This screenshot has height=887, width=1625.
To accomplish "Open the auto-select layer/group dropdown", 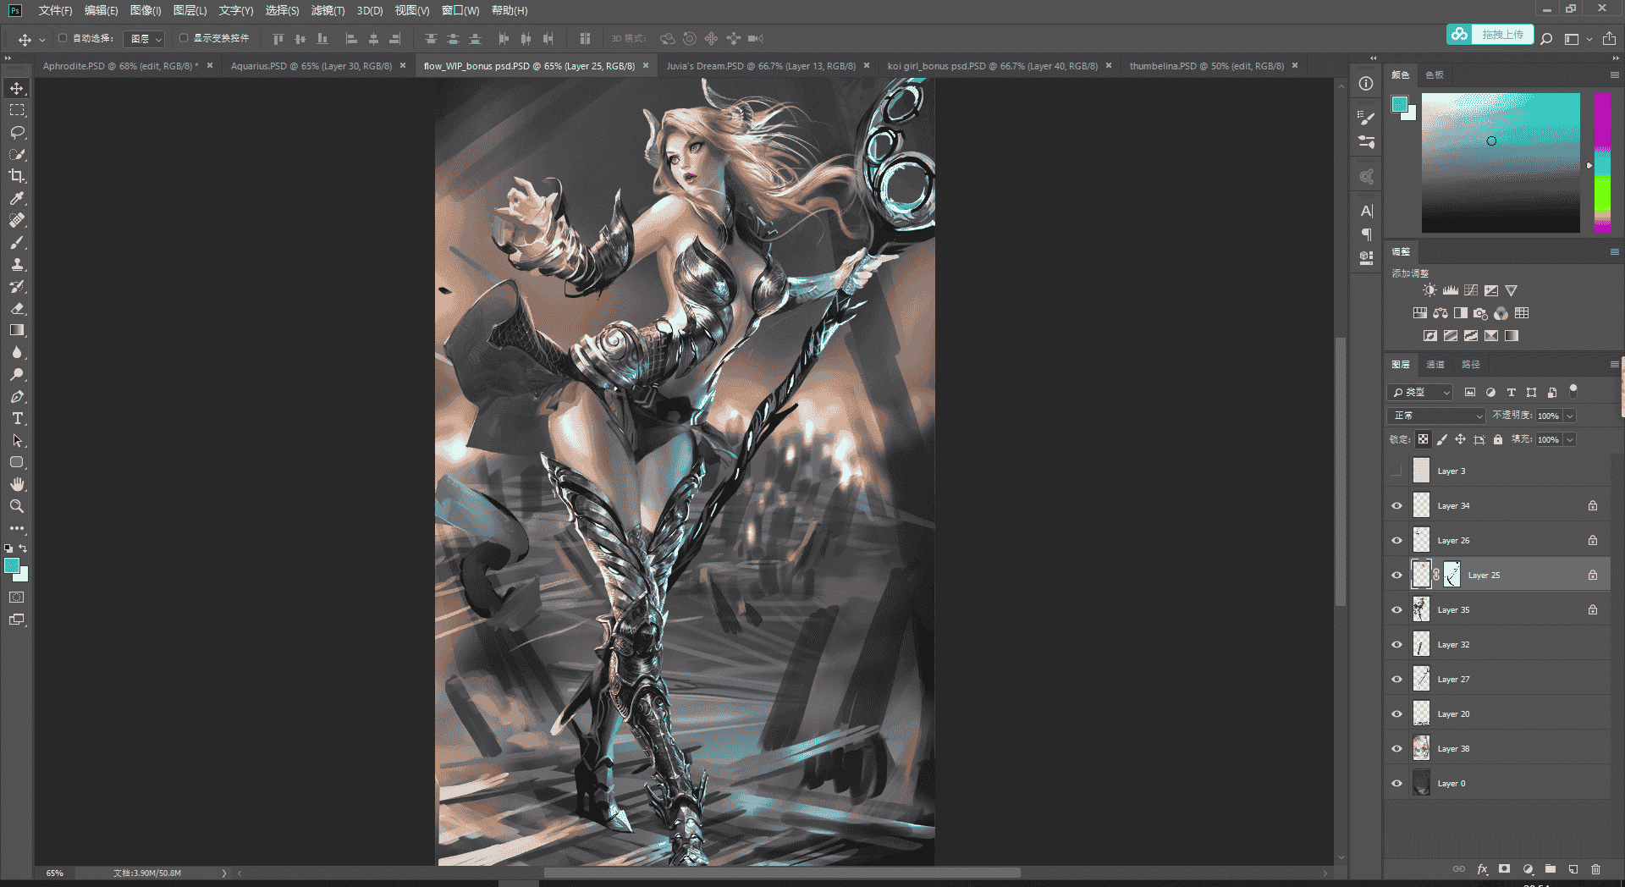I will 144,39.
